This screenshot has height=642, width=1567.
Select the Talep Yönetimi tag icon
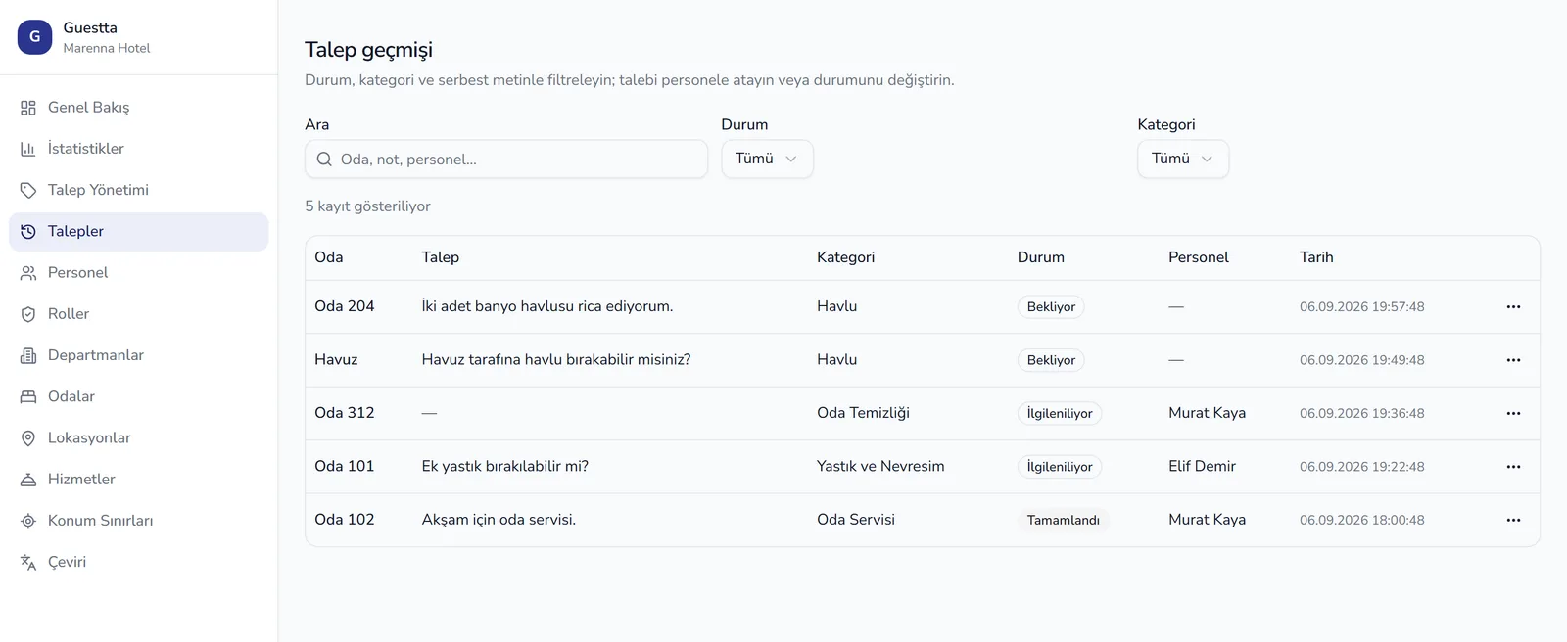28,190
